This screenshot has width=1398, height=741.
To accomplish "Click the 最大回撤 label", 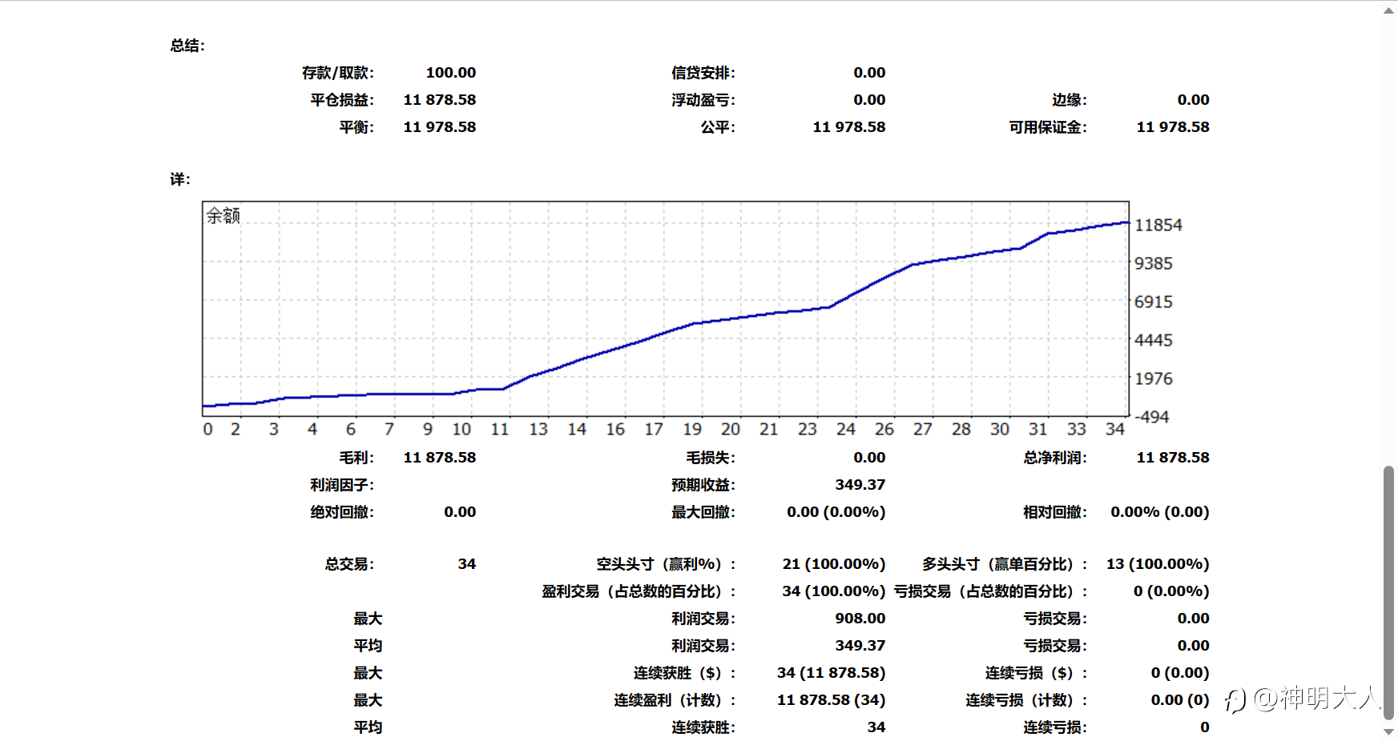I will pyautogui.click(x=703, y=512).
